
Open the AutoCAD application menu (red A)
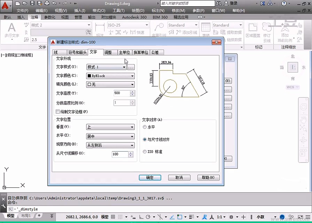pos(6,6)
